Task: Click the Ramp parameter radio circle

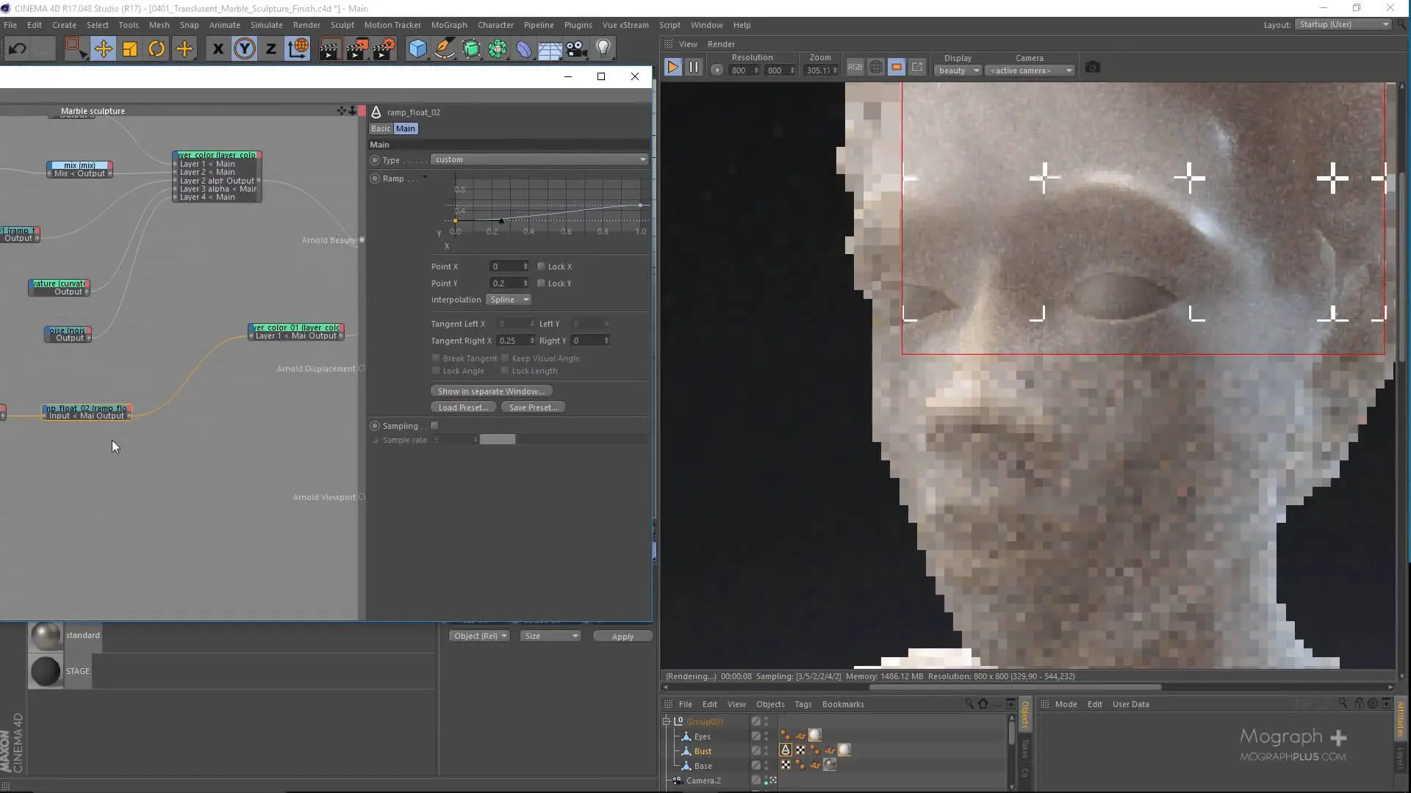Action: (x=375, y=178)
